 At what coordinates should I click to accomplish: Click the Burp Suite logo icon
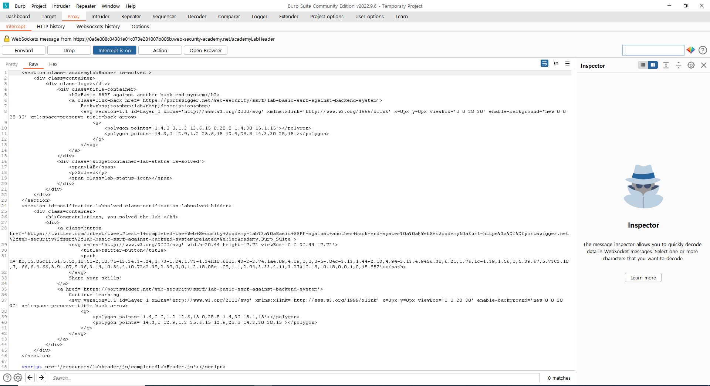6,6
